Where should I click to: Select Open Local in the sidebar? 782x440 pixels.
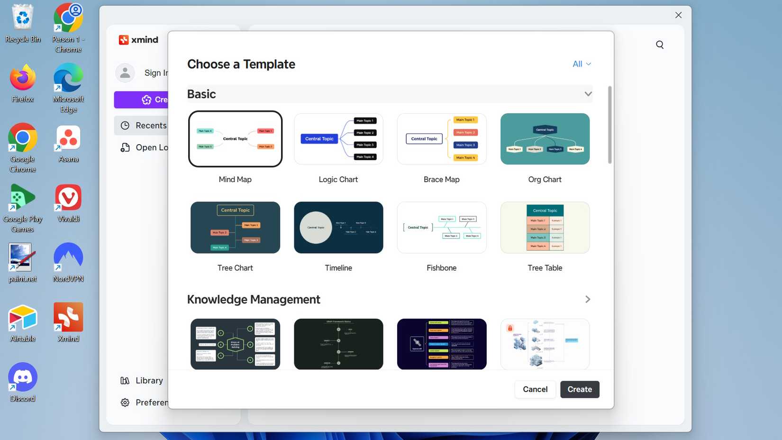[152, 147]
